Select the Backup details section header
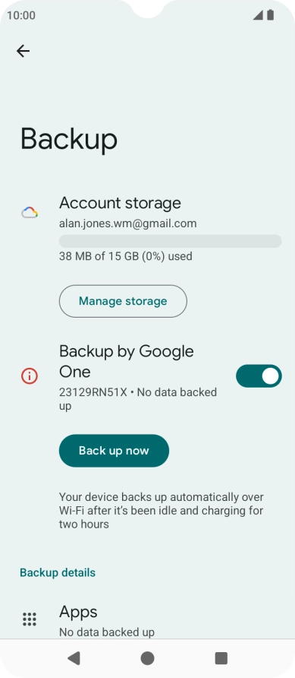295x678 pixels. (x=58, y=572)
